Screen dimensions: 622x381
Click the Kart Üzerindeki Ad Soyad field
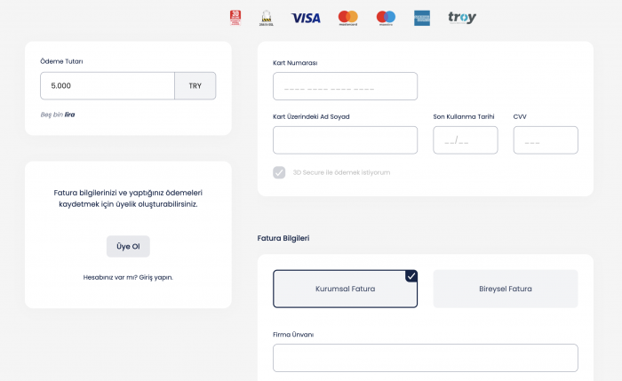tap(345, 140)
